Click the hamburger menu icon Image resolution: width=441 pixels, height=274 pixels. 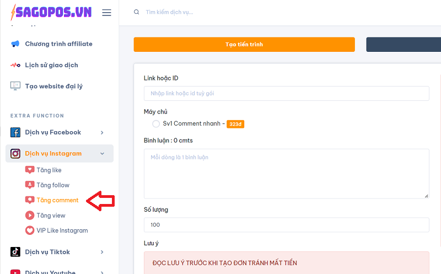coord(107,13)
